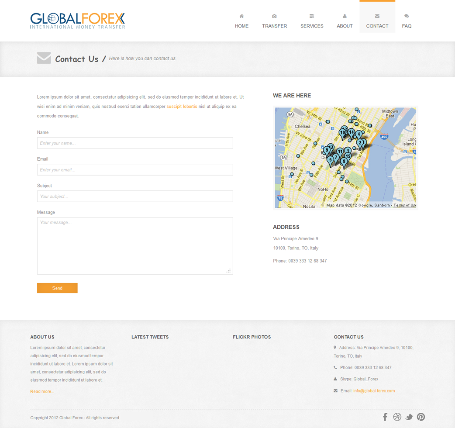Click the 'WE ARE HERE' heading
The width and height of the screenshot is (455, 428).
point(292,96)
